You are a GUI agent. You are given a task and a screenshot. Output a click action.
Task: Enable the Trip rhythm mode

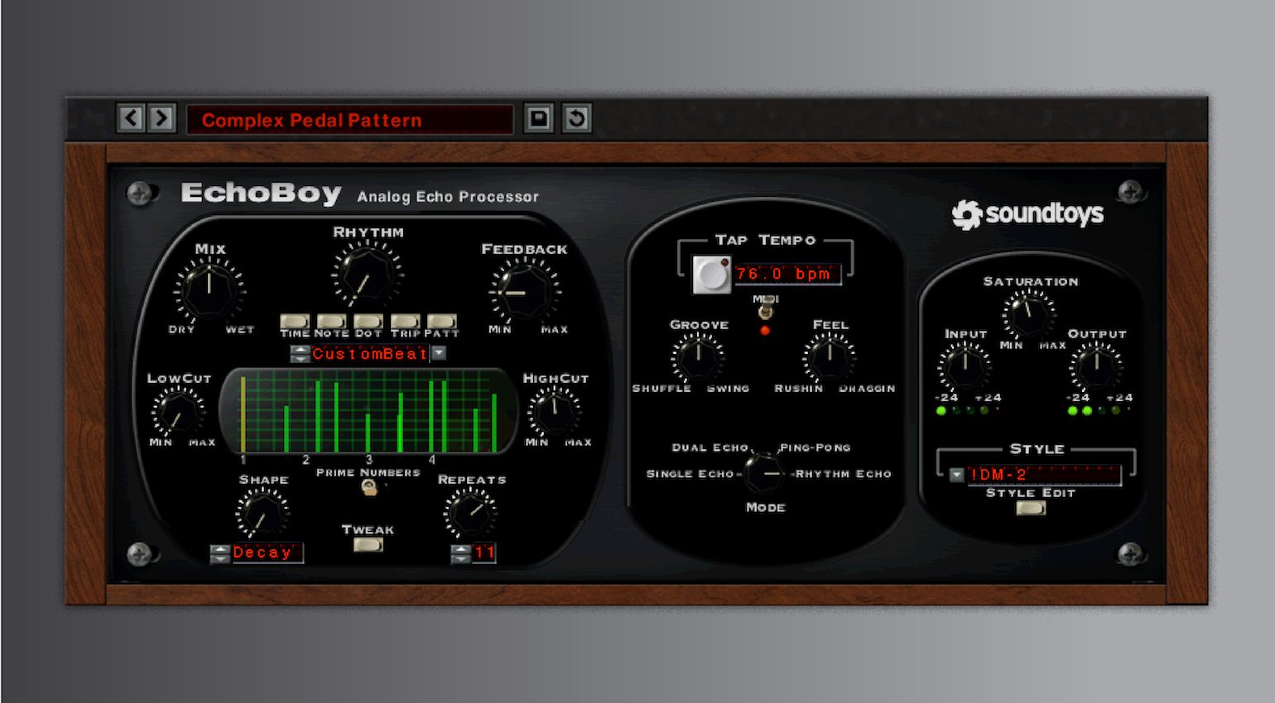click(x=406, y=320)
